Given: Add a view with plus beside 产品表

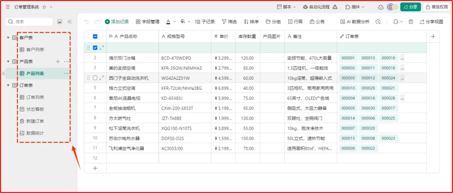Looking at the screenshot, I should pos(57,61).
